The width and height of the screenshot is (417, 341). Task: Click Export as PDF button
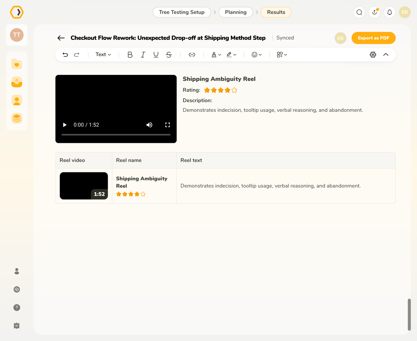click(373, 38)
